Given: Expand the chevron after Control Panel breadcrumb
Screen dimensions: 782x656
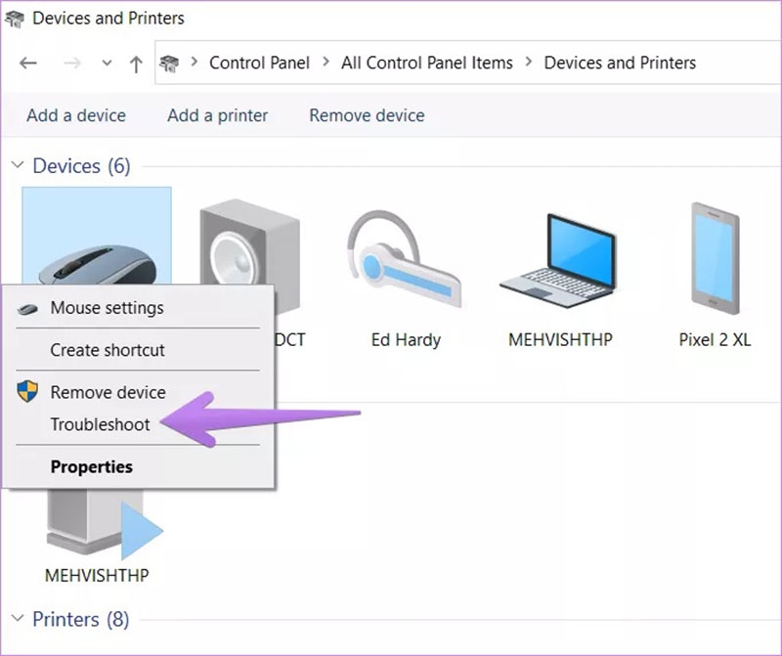Looking at the screenshot, I should pyautogui.click(x=326, y=63).
